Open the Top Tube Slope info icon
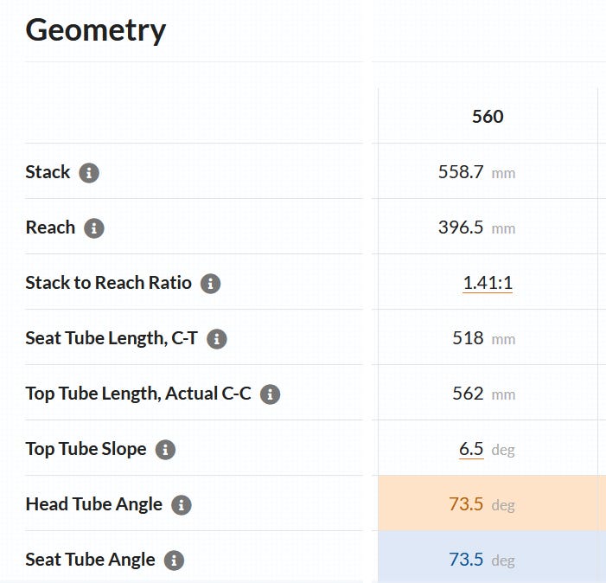Screen dimensions: 606x583 pos(165,450)
